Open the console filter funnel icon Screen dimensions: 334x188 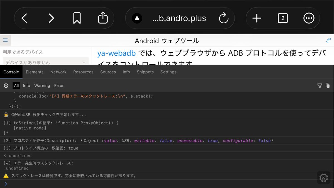pos(320,86)
